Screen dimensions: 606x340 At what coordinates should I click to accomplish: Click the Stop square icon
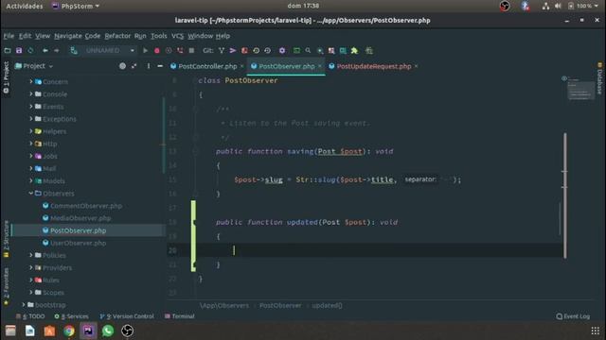coord(191,50)
